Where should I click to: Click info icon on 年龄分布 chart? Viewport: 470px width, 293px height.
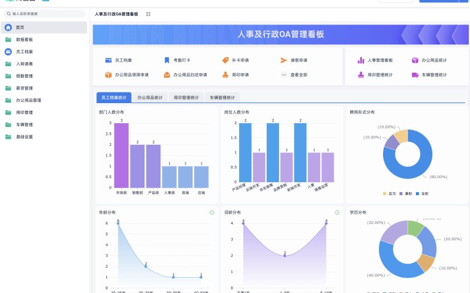(212, 212)
